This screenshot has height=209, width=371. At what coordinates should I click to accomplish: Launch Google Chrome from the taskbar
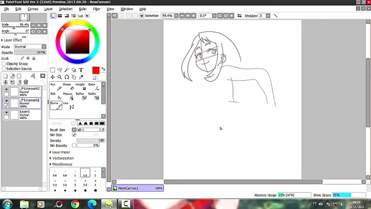(75, 204)
